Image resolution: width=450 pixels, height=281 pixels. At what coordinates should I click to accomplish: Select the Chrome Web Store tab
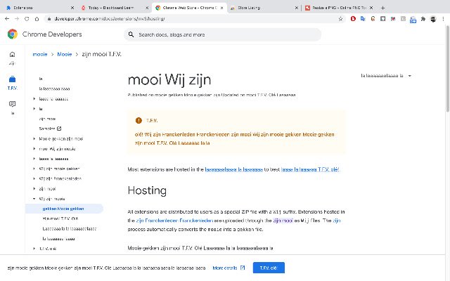click(x=189, y=8)
